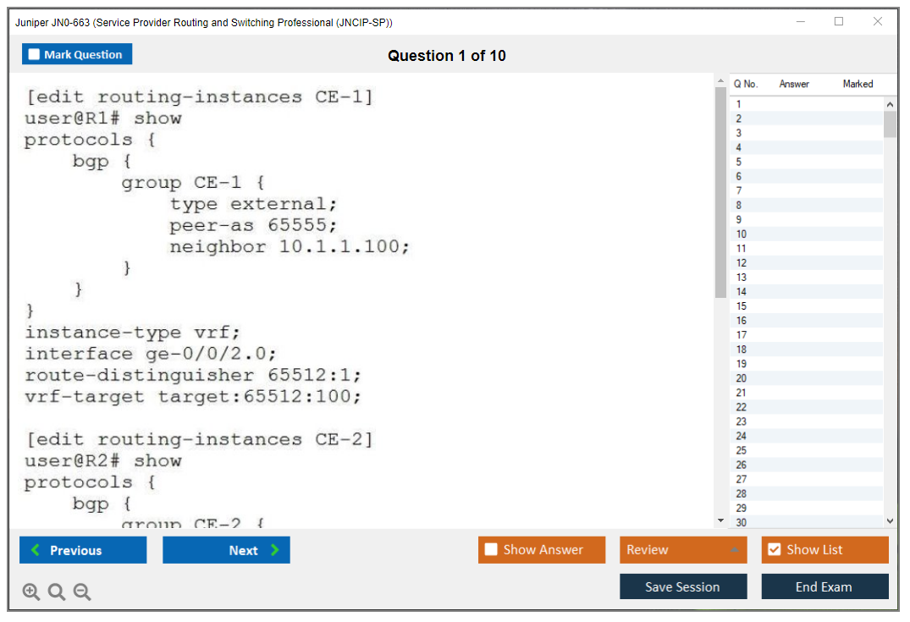
Task: Jump to question 12 in the list
Action: (x=742, y=263)
